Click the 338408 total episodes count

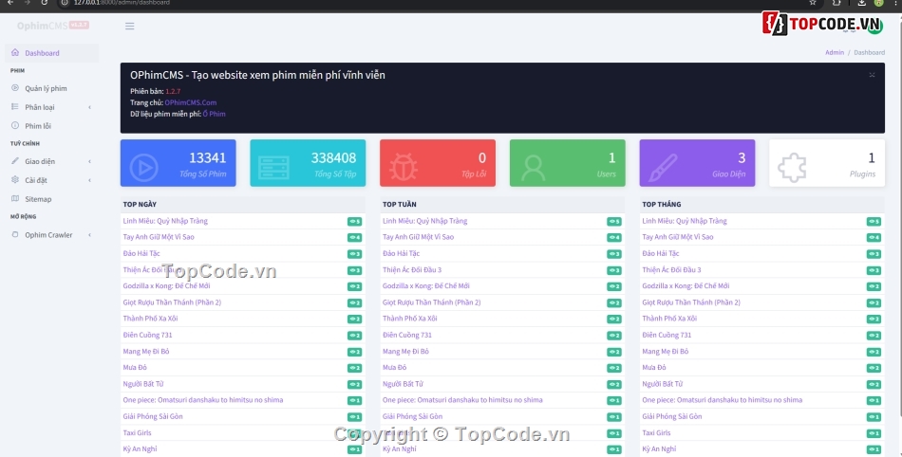coord(333,158)
